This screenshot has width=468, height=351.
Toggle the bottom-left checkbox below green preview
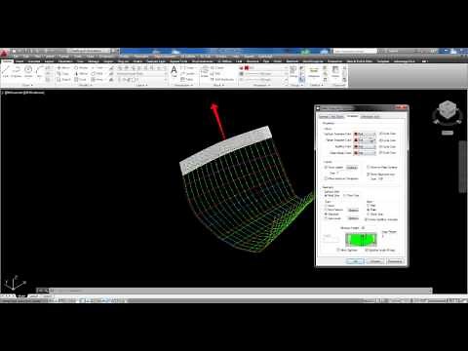[338, 250]
